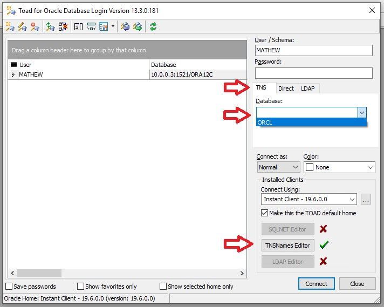Click the Close button

coord(357,283)
